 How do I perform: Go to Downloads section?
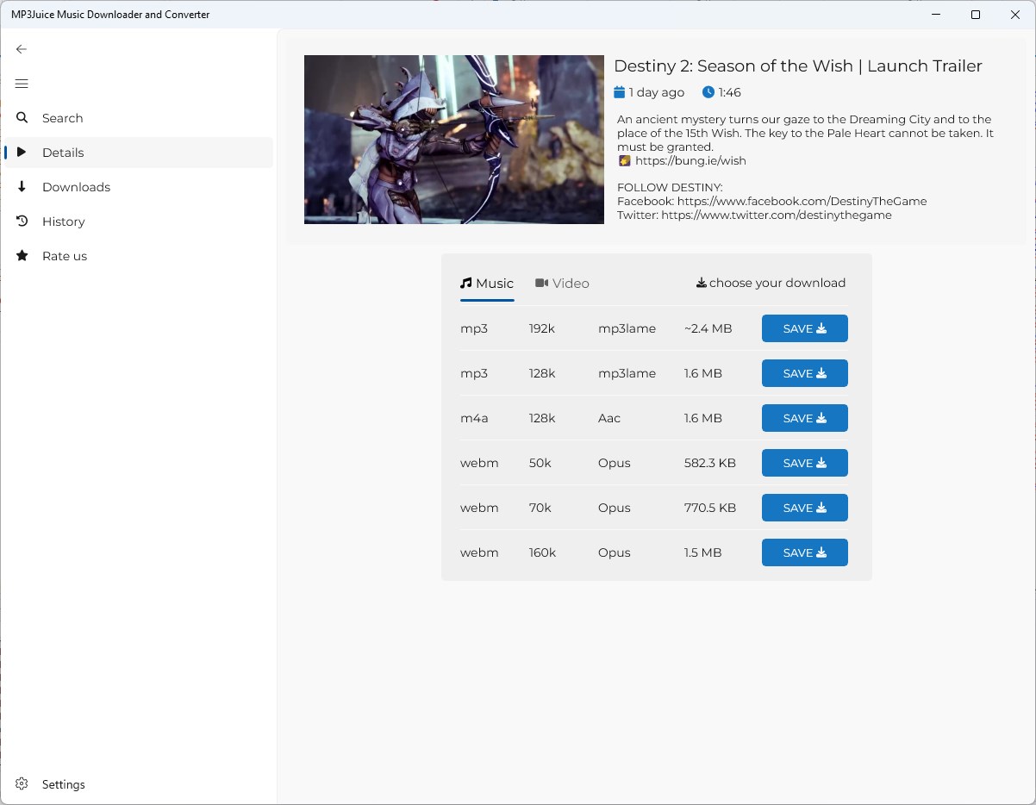tap(139, 187)
